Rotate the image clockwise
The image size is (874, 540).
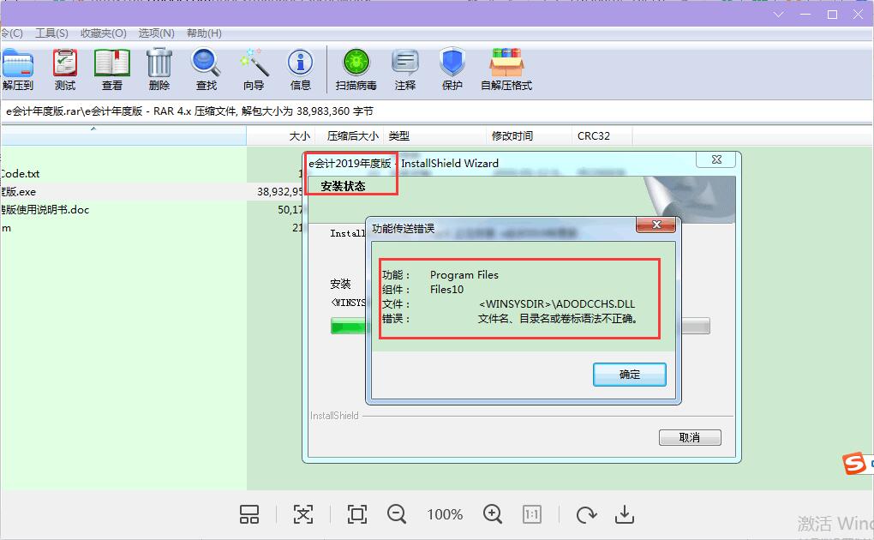pos(586,514)
